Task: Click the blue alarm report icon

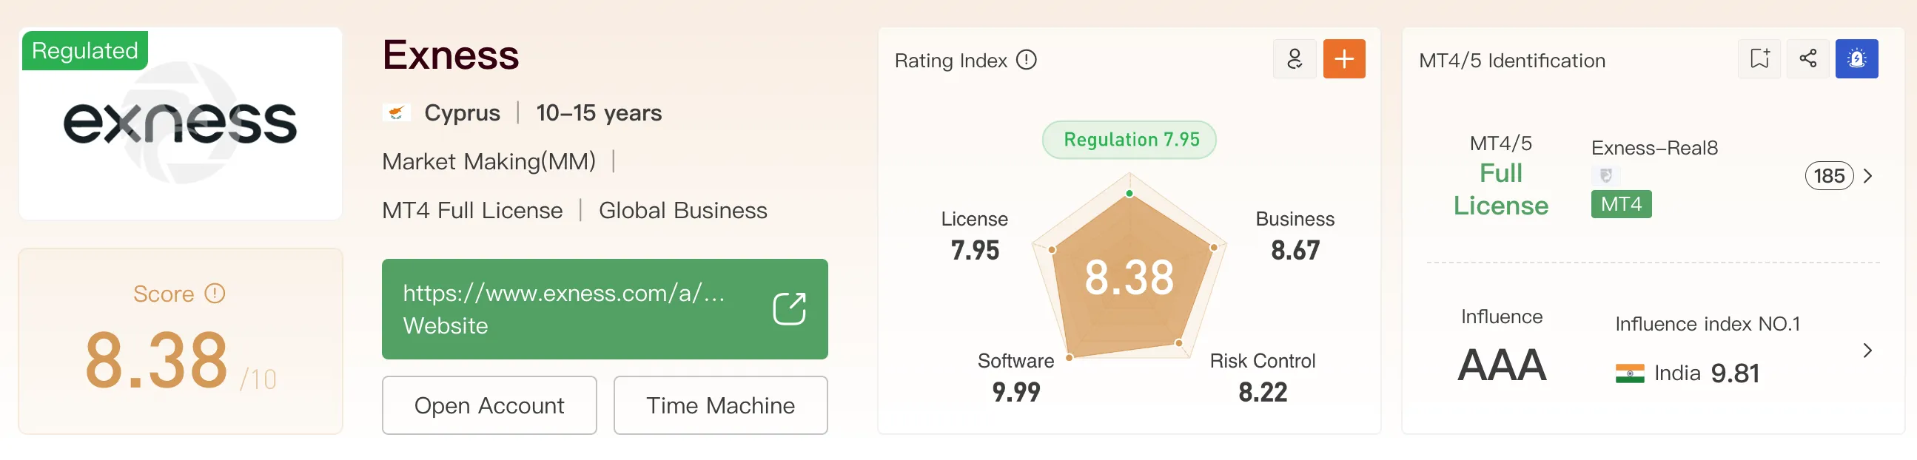Action: tap(1857, 58)
